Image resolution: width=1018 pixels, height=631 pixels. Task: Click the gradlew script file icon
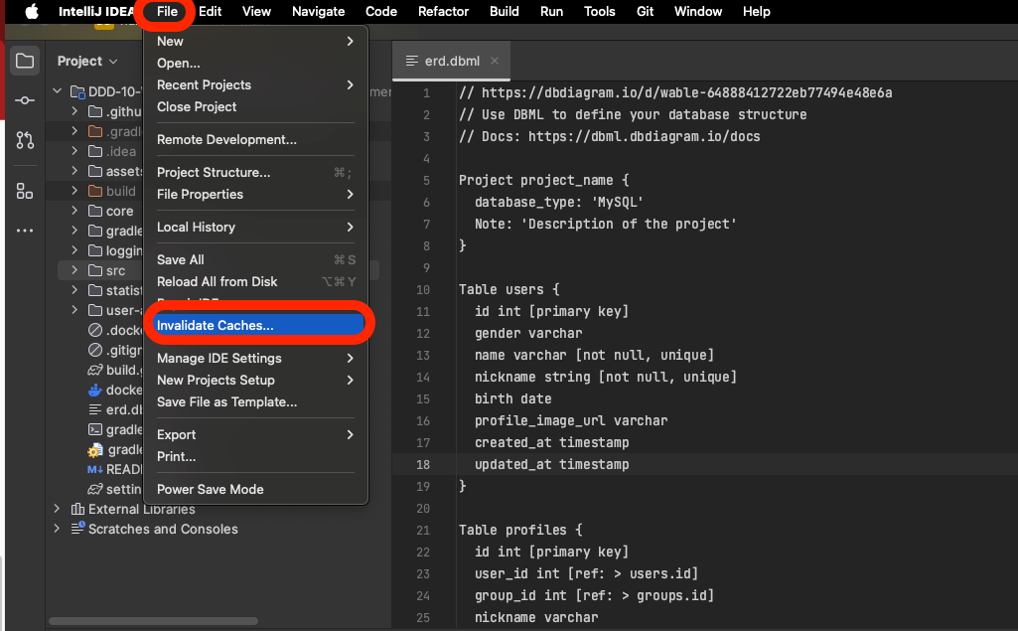pos(95,429)
